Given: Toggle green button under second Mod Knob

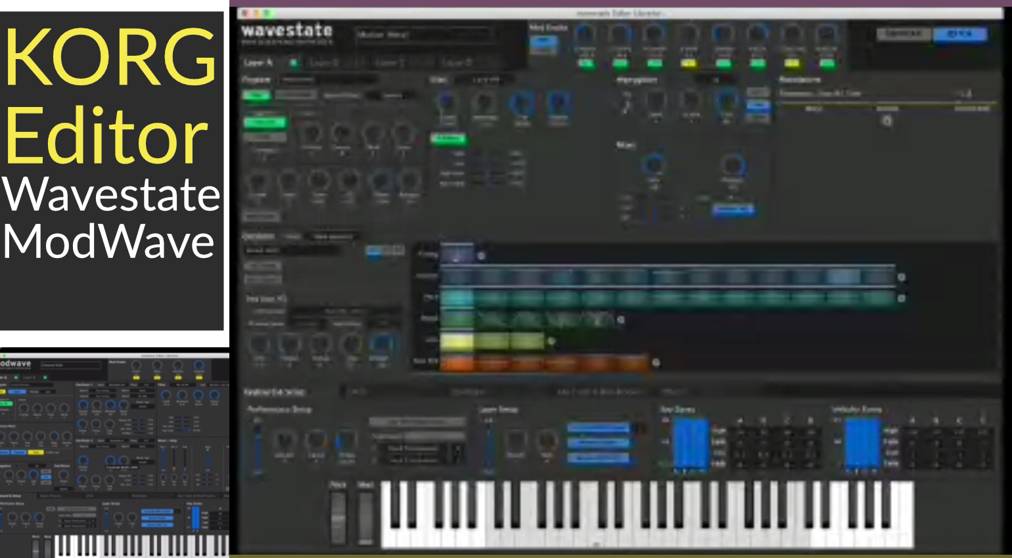Looking at the screenshot, I should 620,64.
